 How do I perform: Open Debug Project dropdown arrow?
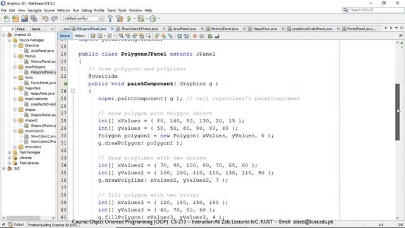click(147, 18)
